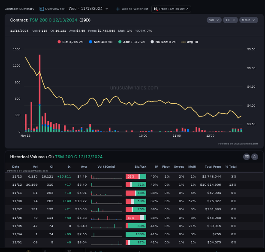This screenshot has width=265, height=252.
Task: Click the $54,675 total premium value
Action: 214,243
